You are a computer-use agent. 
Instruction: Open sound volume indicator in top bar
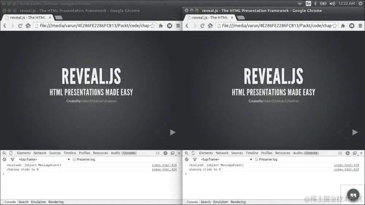(332, 4)
